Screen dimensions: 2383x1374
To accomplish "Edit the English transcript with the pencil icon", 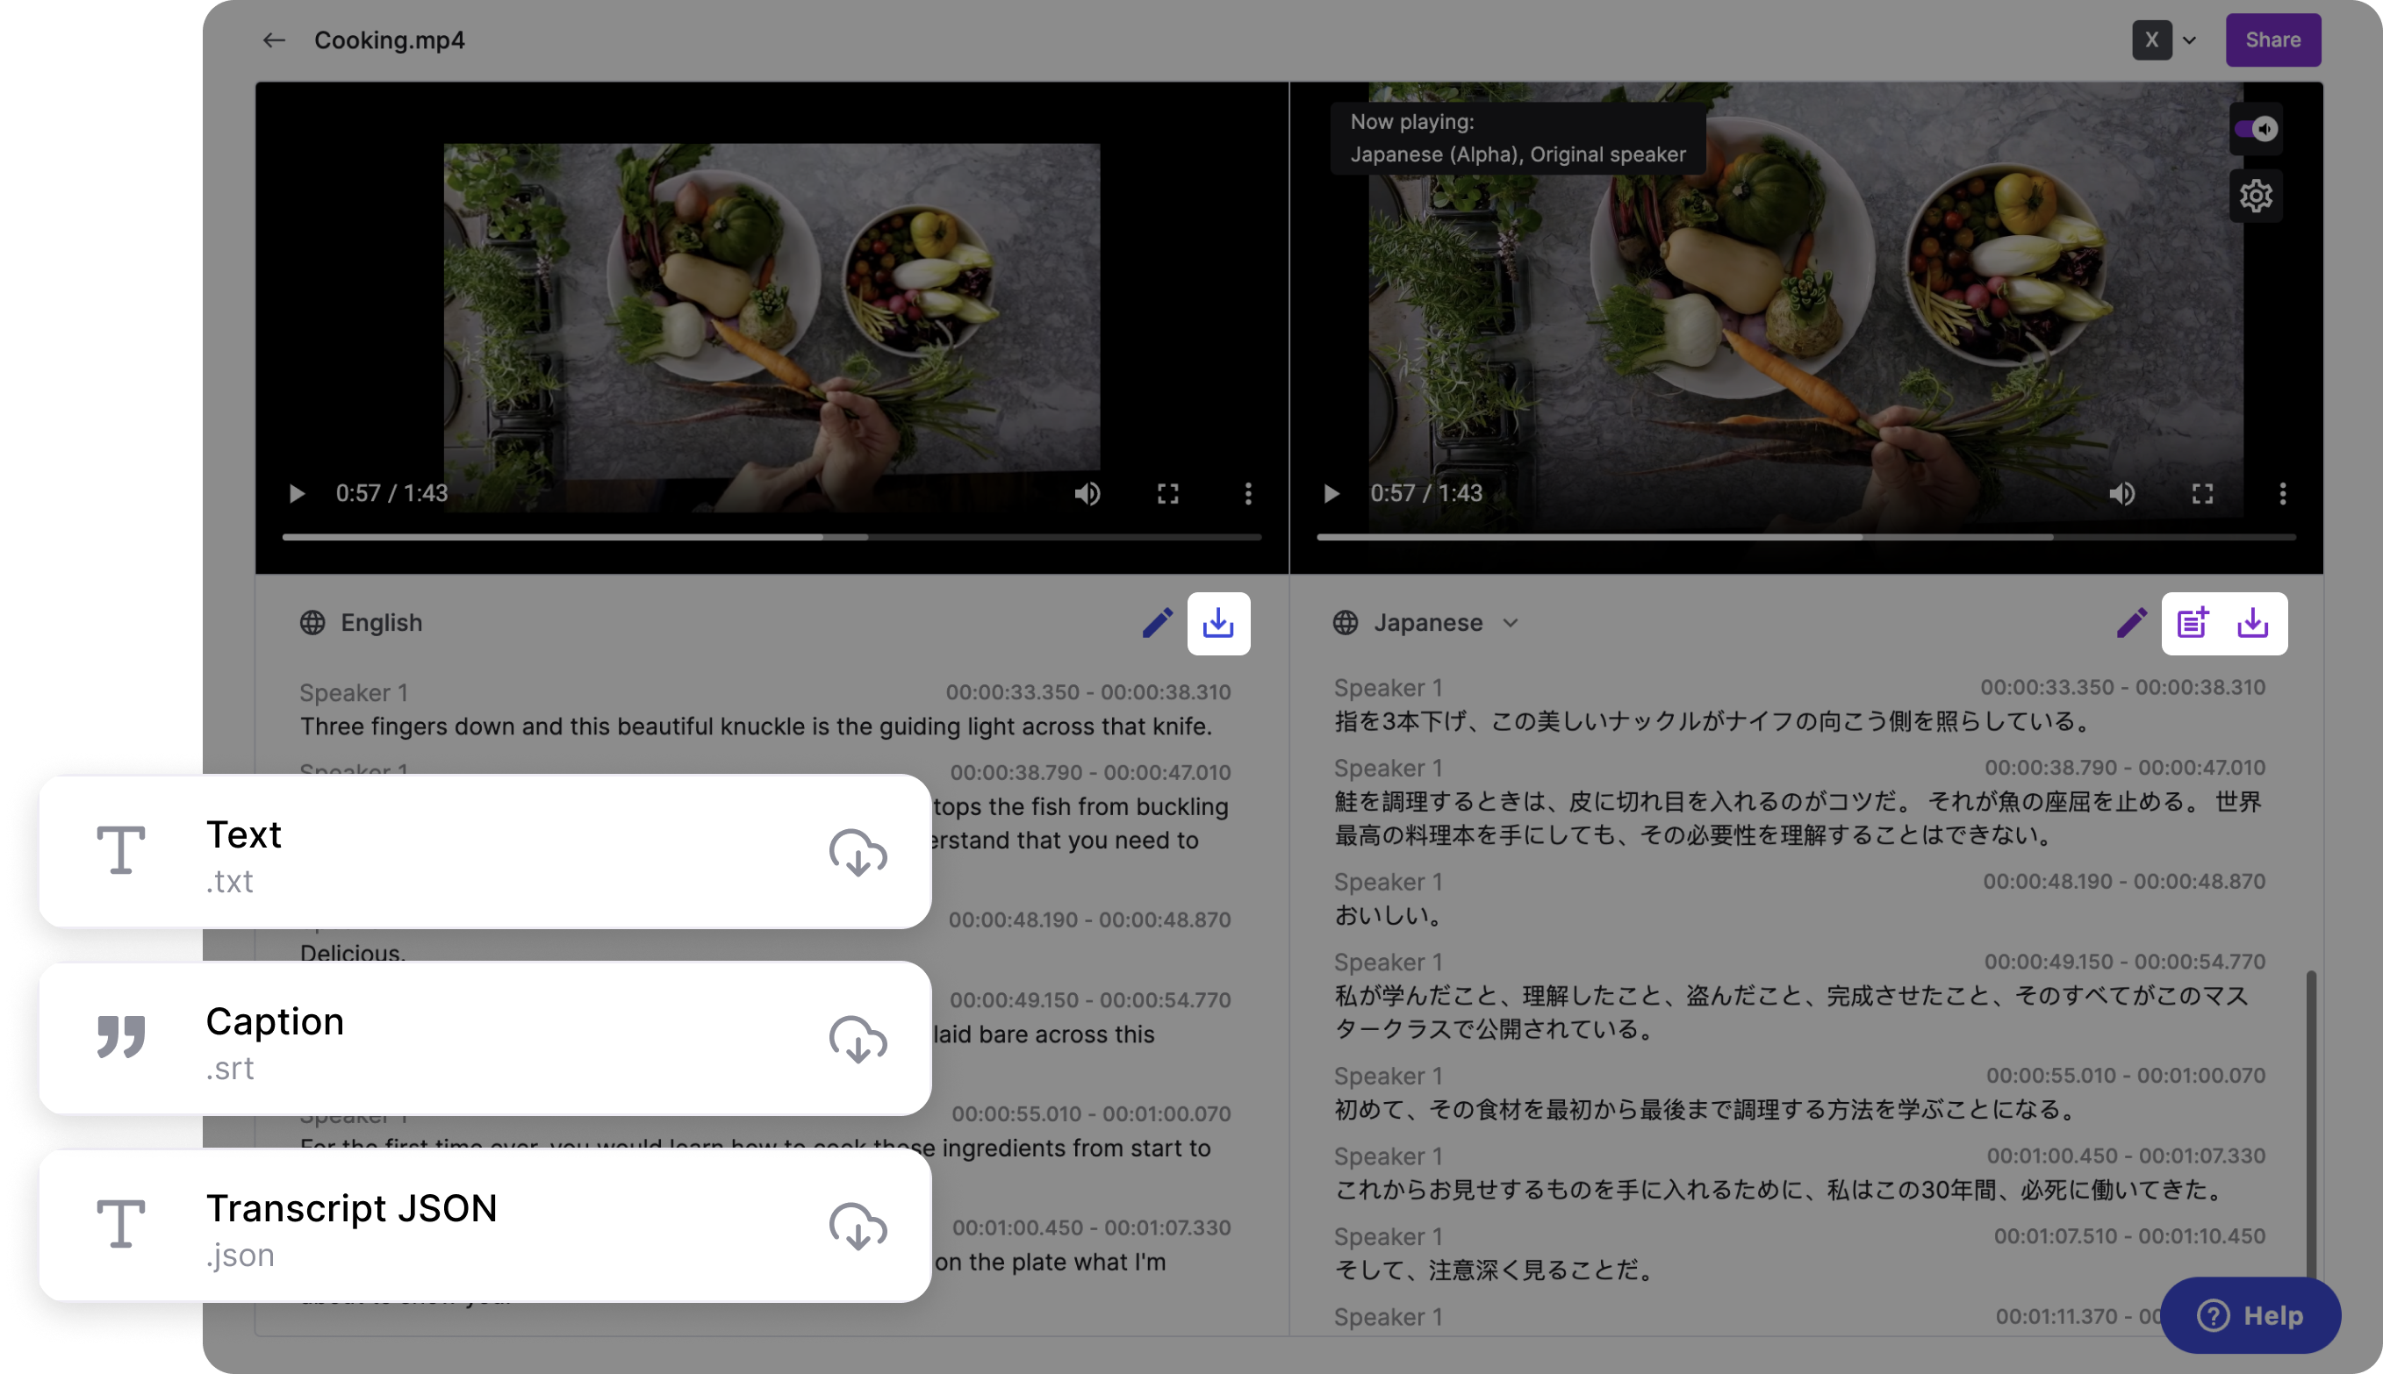I will click(1157, 623).
